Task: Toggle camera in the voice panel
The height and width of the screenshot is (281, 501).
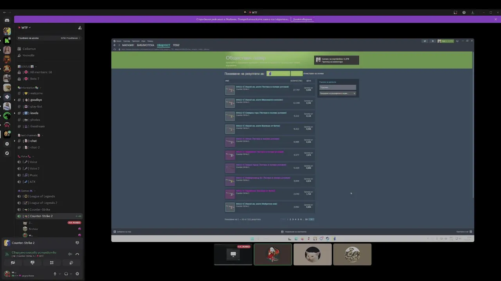Action: tap(13, 263)
